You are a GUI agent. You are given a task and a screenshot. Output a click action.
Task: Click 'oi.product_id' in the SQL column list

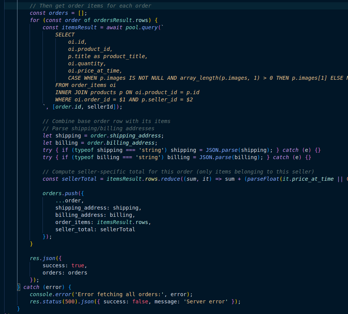click(90, 49)
